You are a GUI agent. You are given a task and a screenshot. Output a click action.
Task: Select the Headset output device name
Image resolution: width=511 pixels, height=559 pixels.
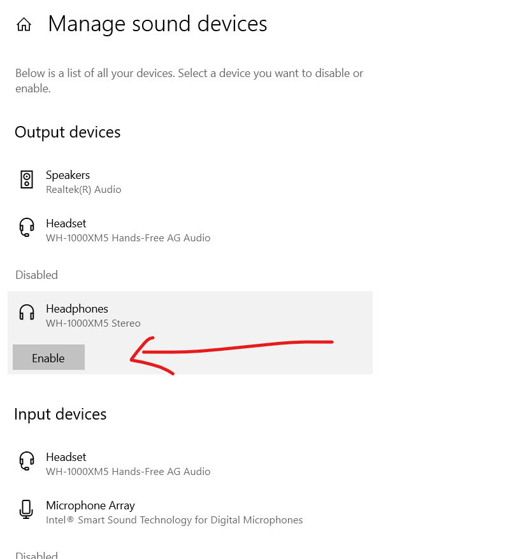pos(66,223)
